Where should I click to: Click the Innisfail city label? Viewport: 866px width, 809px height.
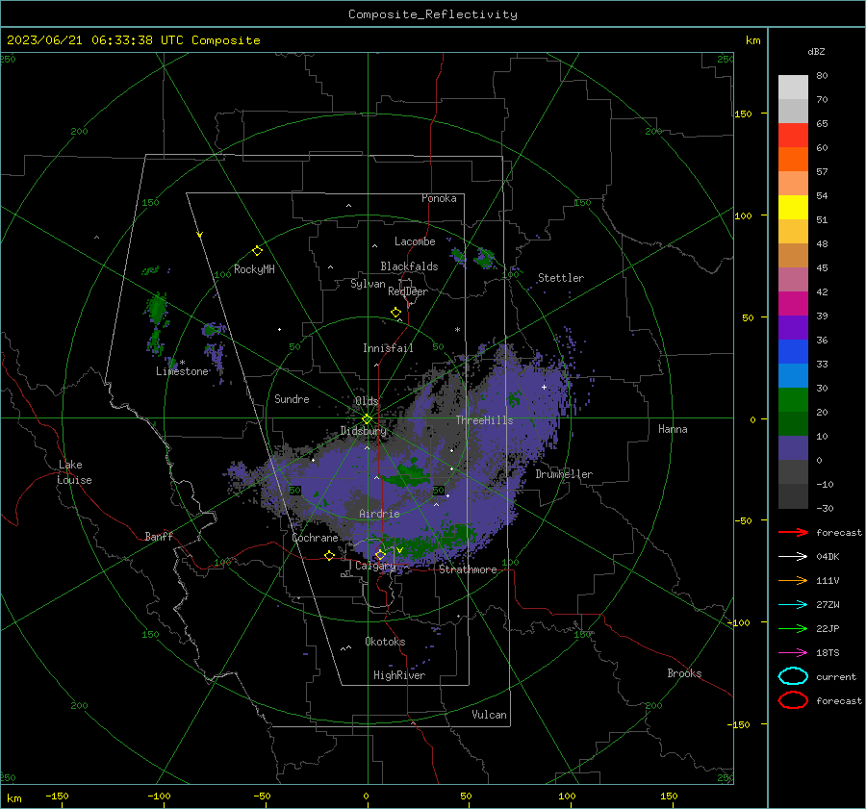388,348
